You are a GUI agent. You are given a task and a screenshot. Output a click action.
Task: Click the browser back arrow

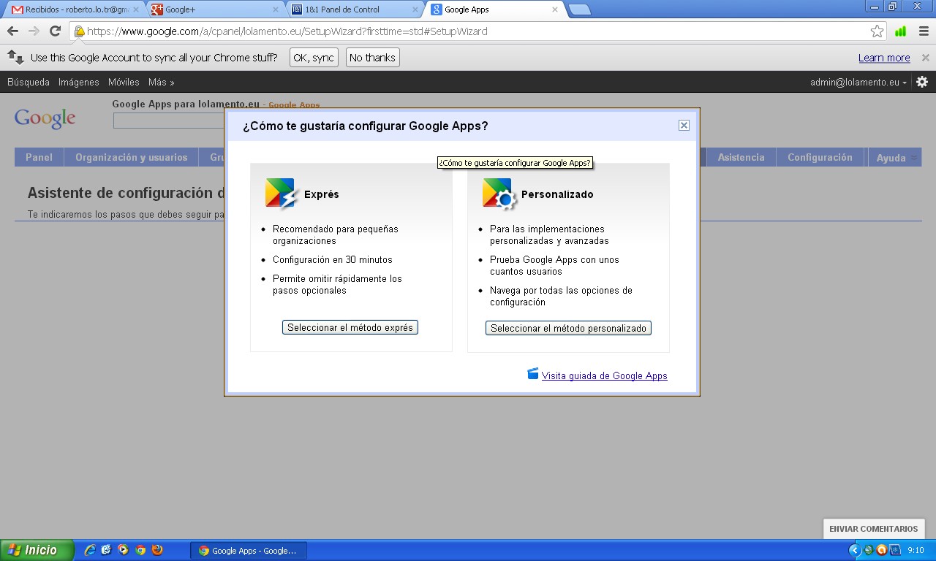tap(12, 31)
